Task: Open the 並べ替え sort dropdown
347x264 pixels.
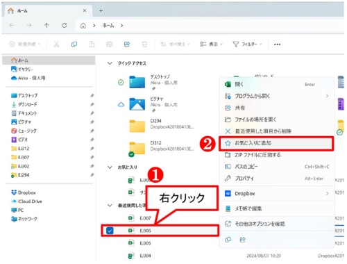Action: (175, 44)
